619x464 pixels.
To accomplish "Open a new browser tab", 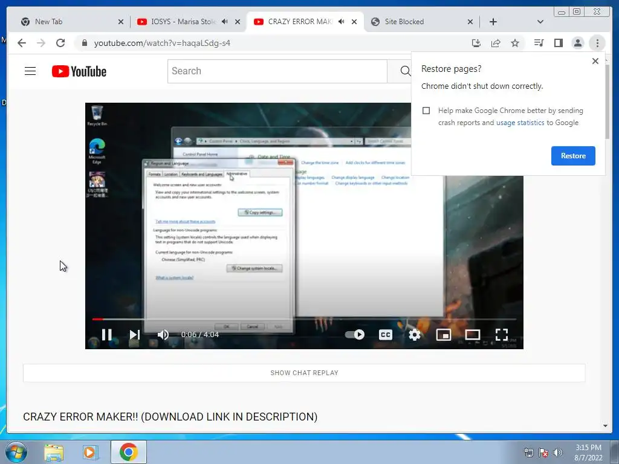I will click(493, 22).
